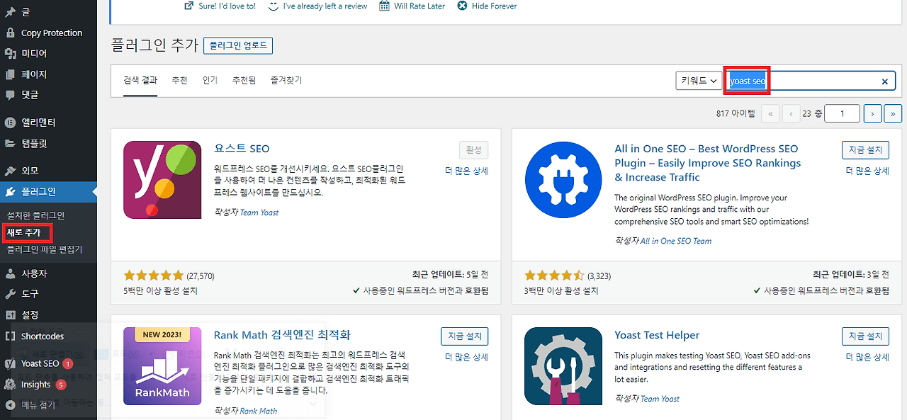Viewport: 907px width, 420px height.
Task: Click the Rank Math author link
Action: coord(259,411)
